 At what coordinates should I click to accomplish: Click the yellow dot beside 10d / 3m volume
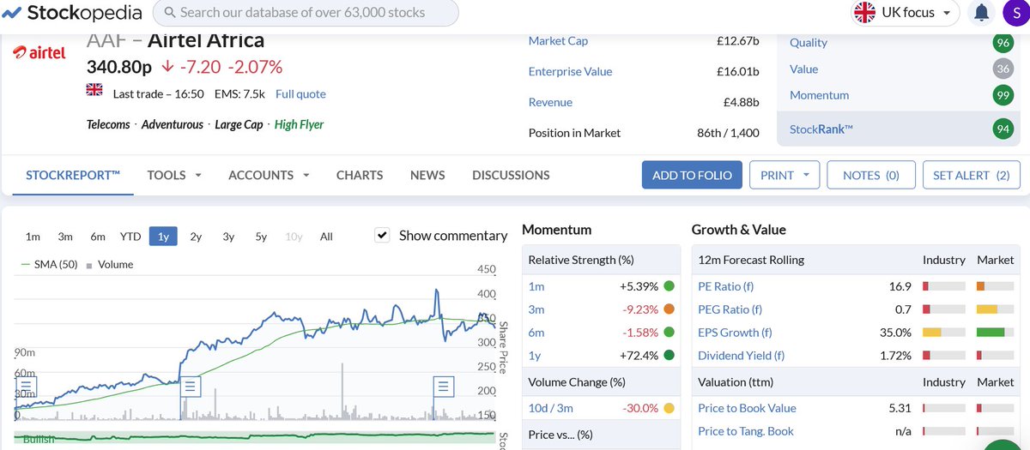point(669,409)
